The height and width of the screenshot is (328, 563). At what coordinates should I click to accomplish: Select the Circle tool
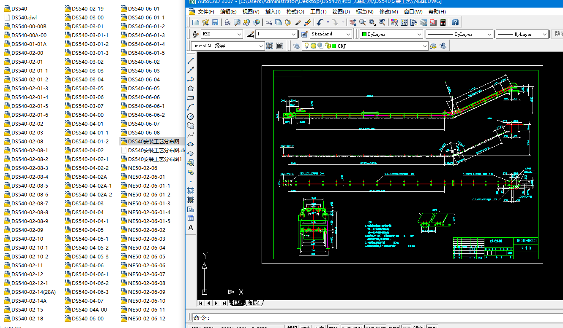pos(191,116)
